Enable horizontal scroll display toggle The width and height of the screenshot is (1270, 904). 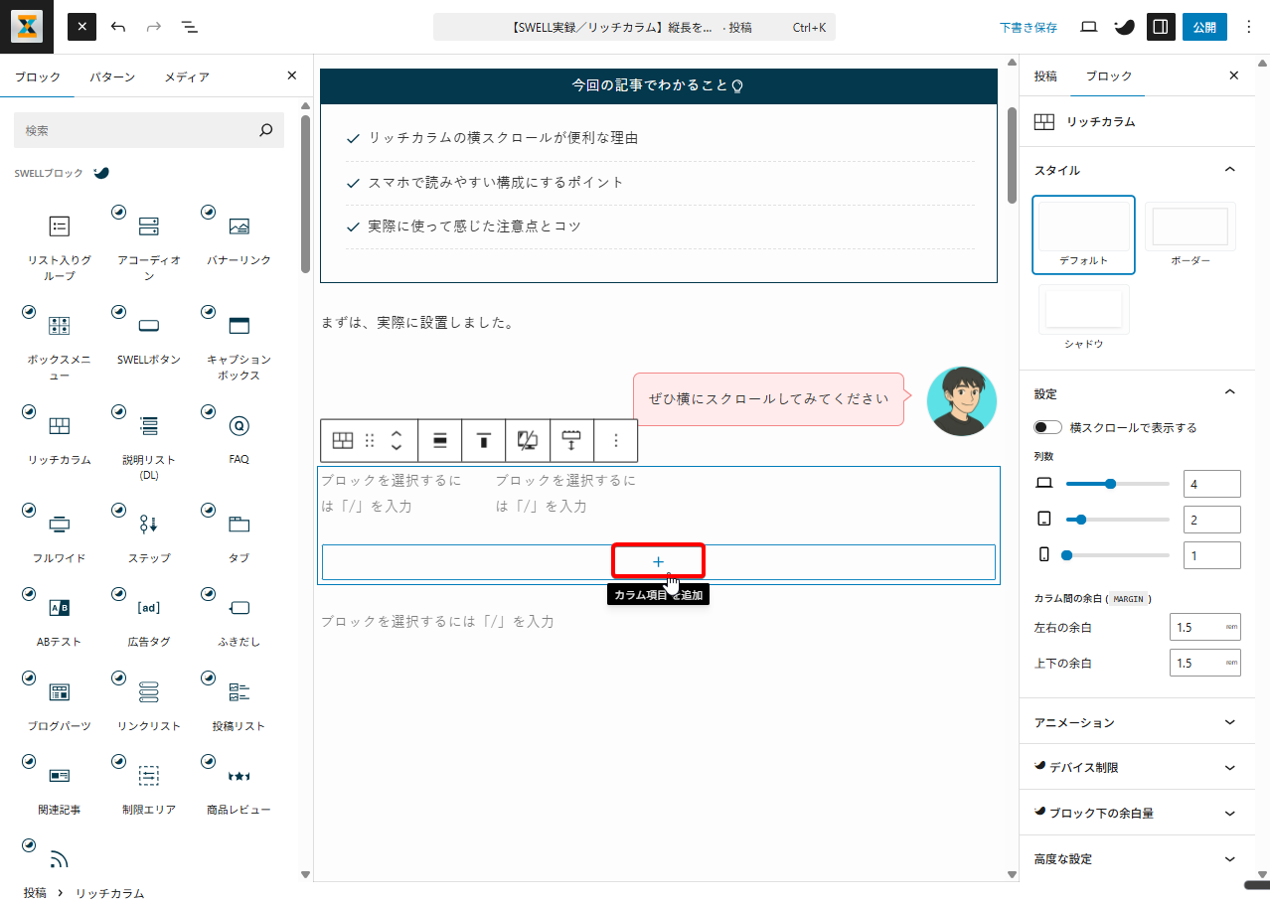(1047, 427)
